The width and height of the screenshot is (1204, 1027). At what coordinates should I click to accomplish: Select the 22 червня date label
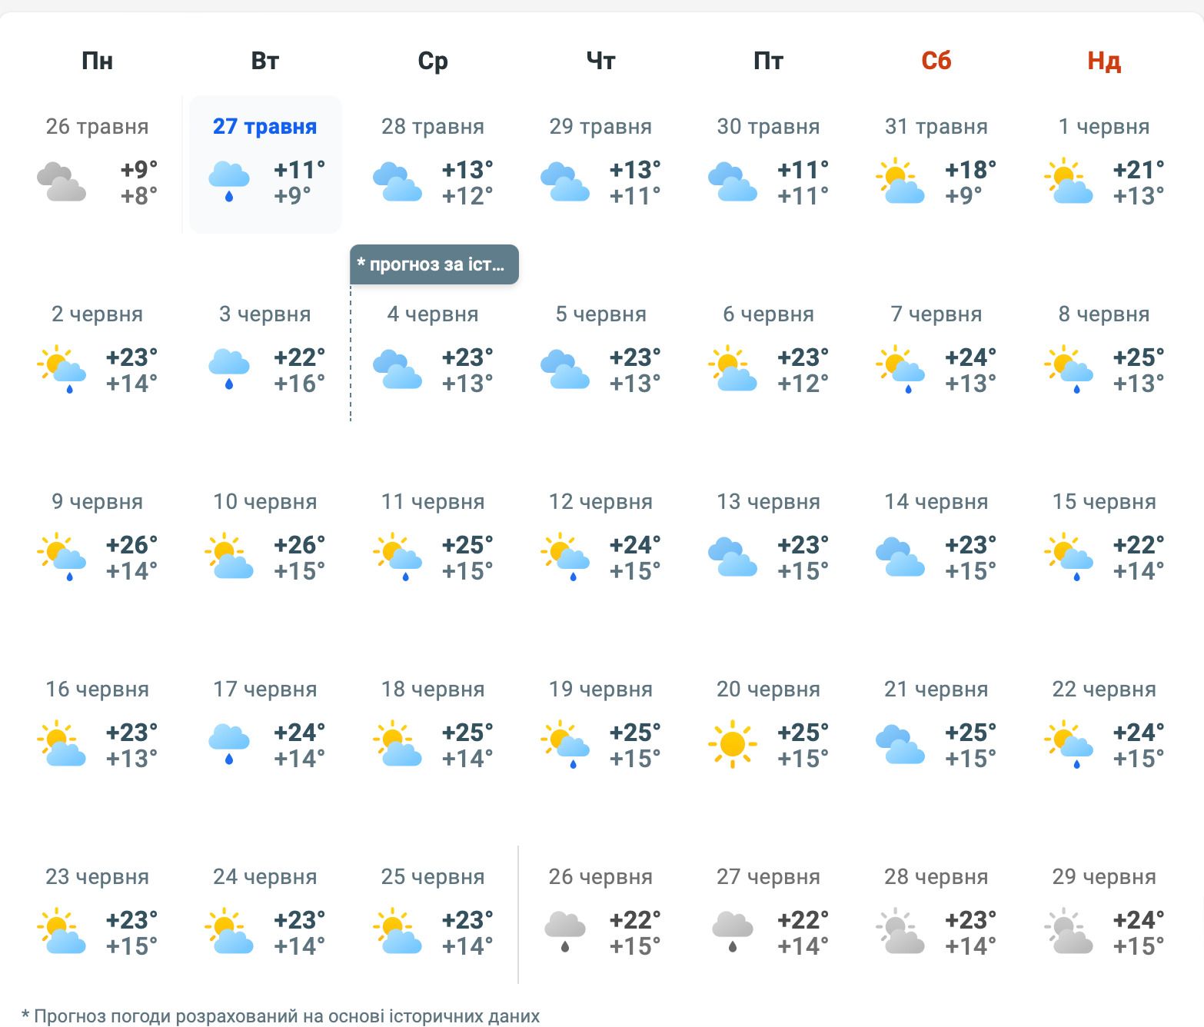(1103, 690)
